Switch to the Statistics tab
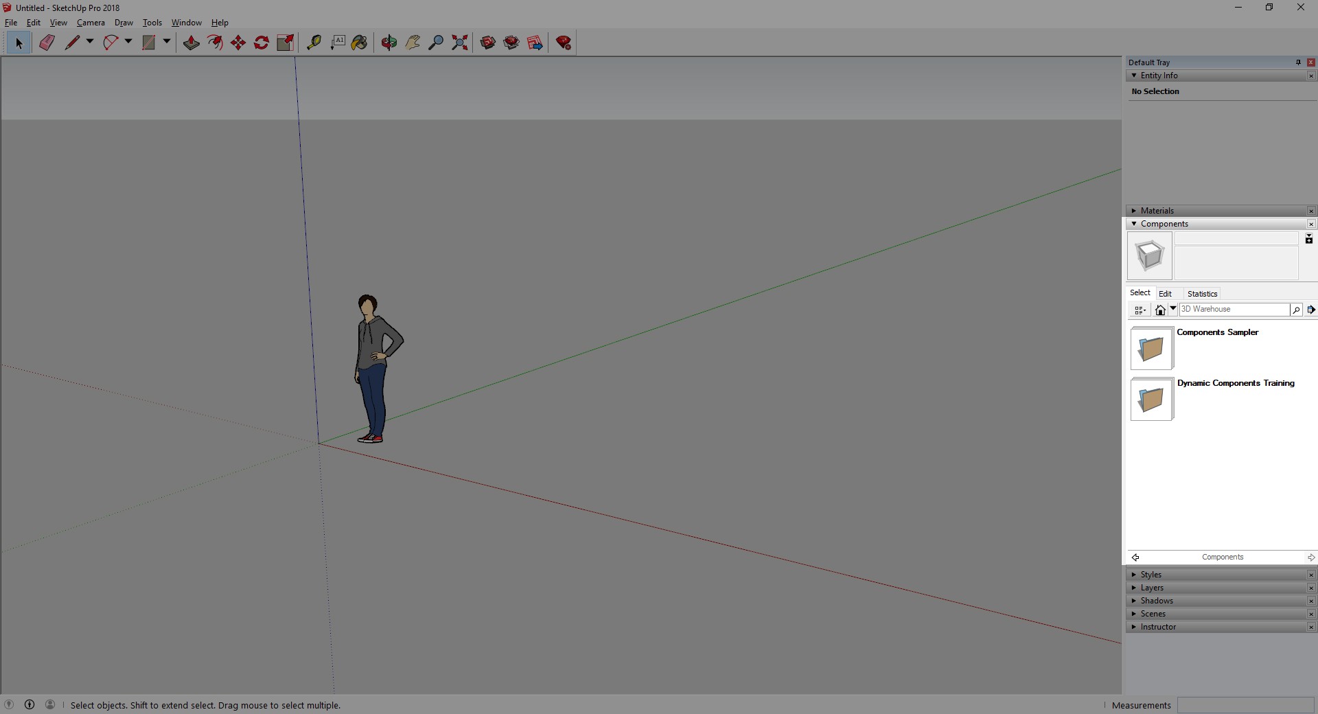 (x=1202, y=293)
